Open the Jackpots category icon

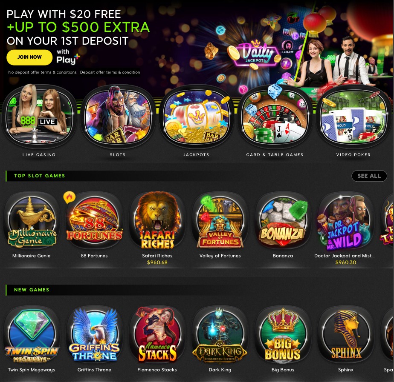click(x=196, y=117)
